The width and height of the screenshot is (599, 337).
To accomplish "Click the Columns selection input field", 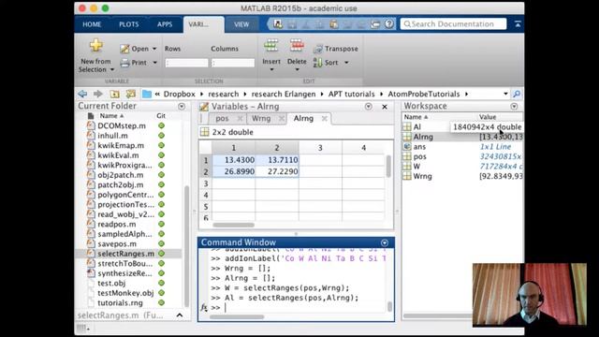I will pos(233,63).
